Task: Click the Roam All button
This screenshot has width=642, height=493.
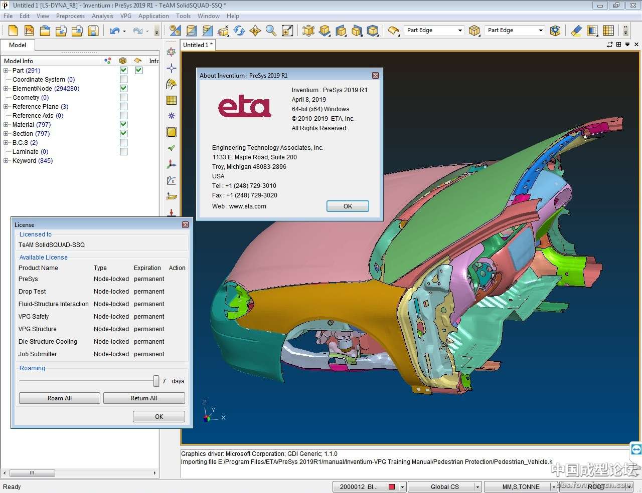Action: tap(60, 398)
